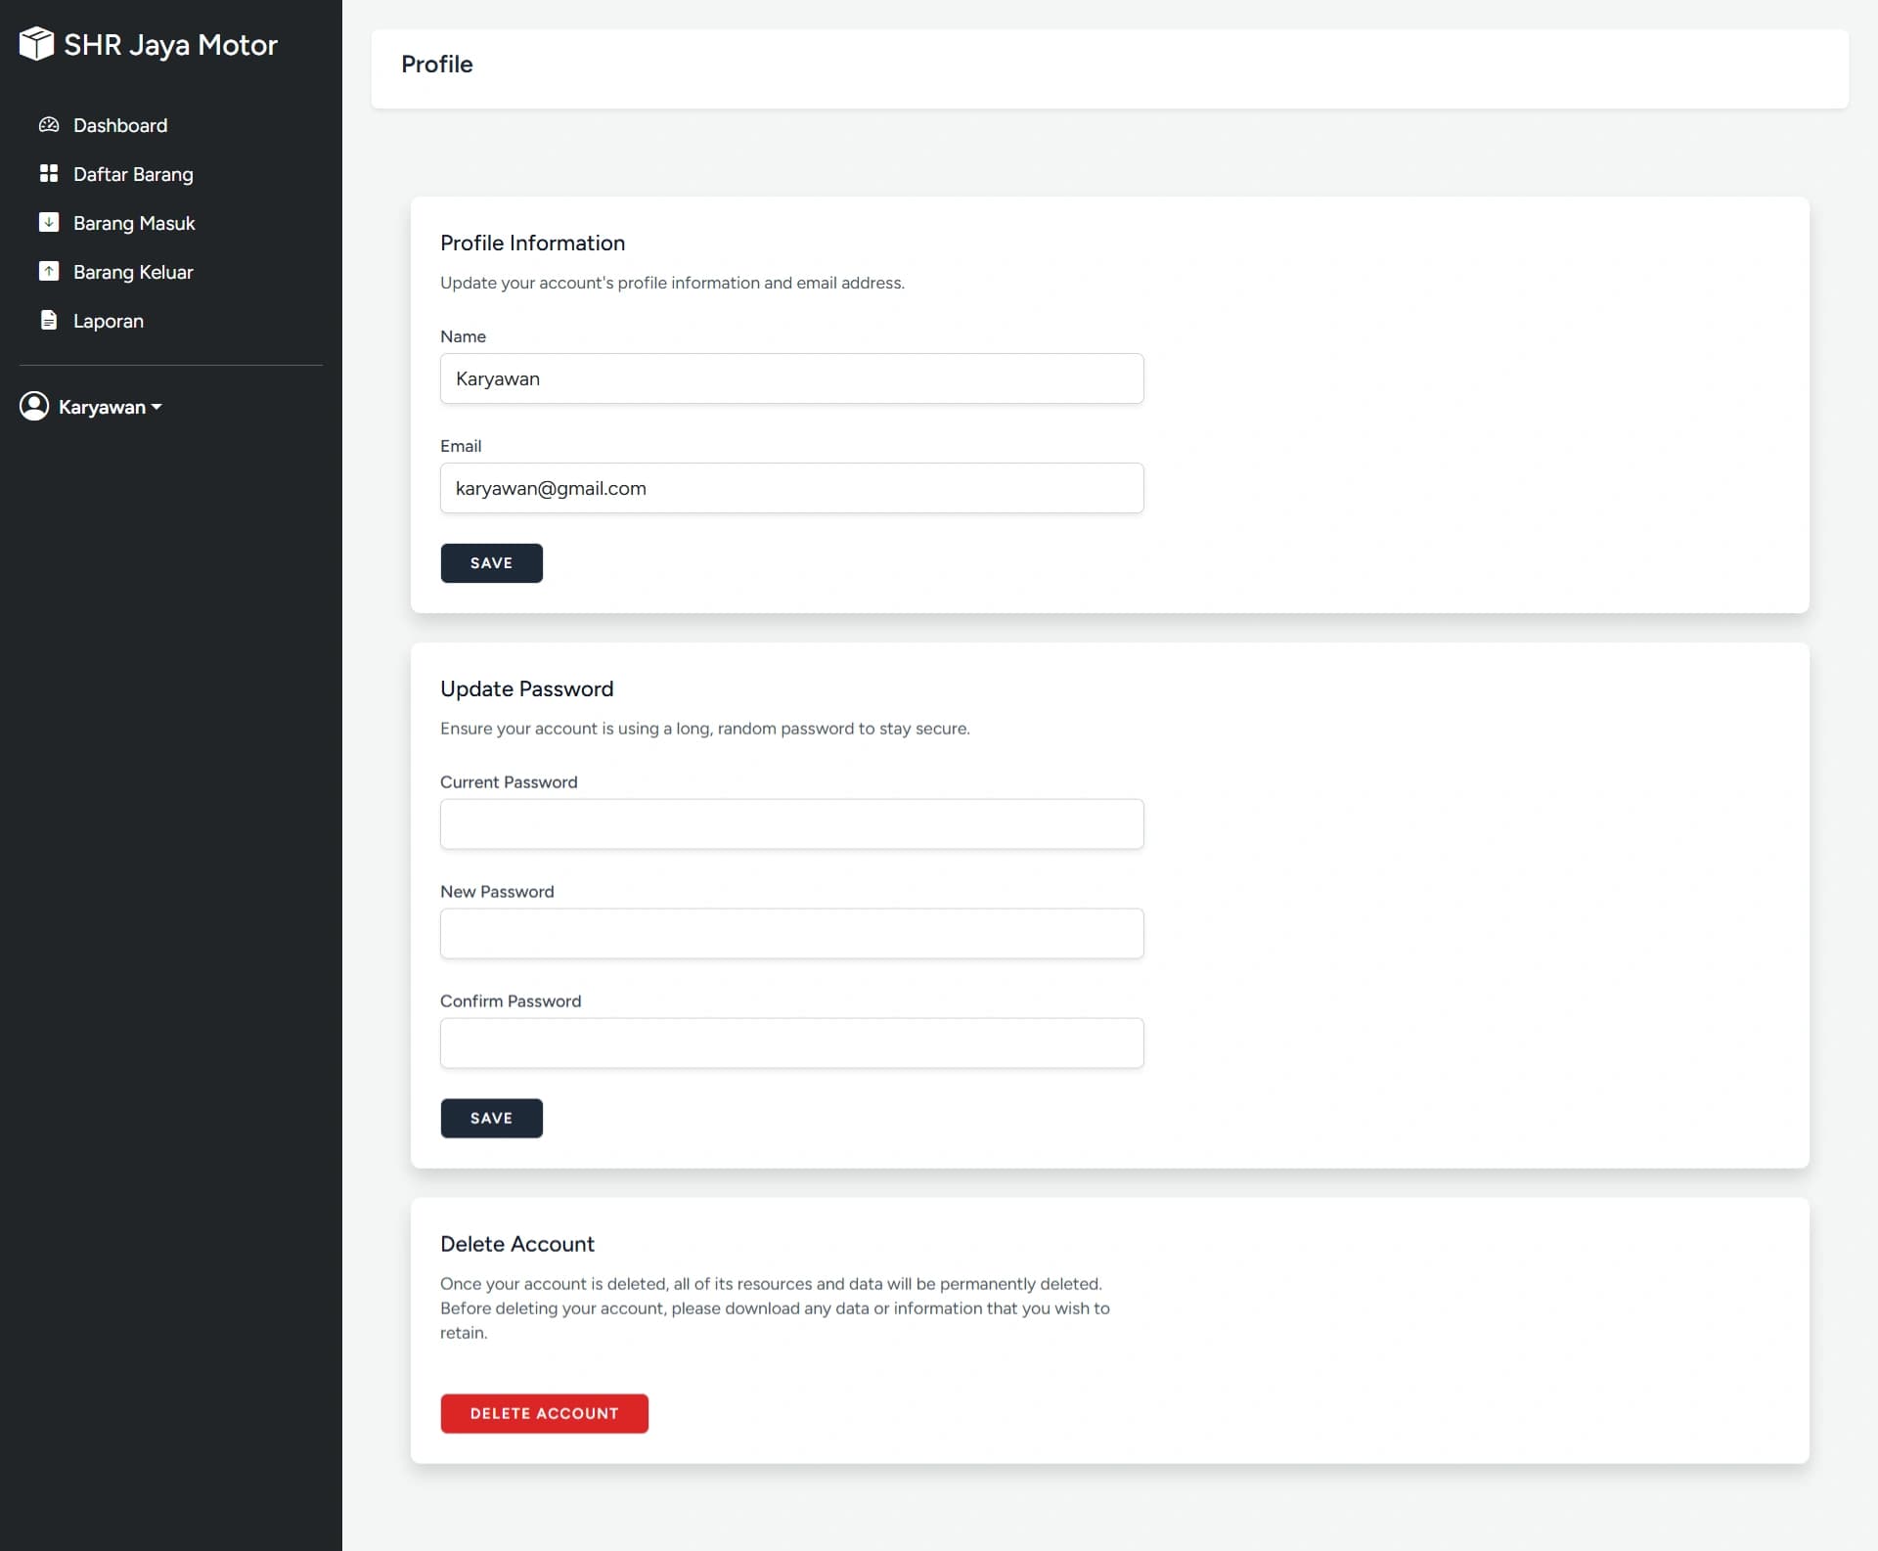Click the New Password label
This screenshot has height=1551, width=1878.
tap(497, 892)
